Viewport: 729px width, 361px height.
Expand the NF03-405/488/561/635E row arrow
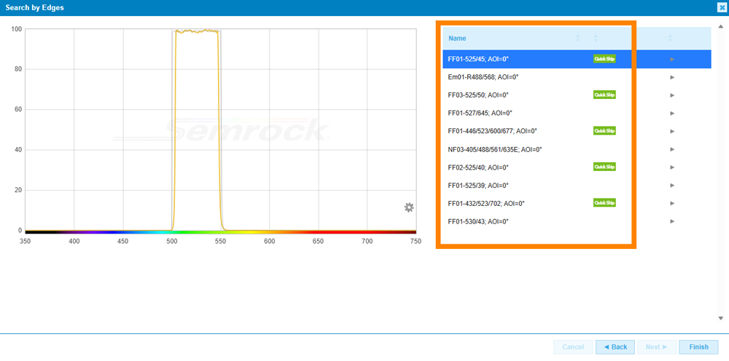[x=672, y=149]
